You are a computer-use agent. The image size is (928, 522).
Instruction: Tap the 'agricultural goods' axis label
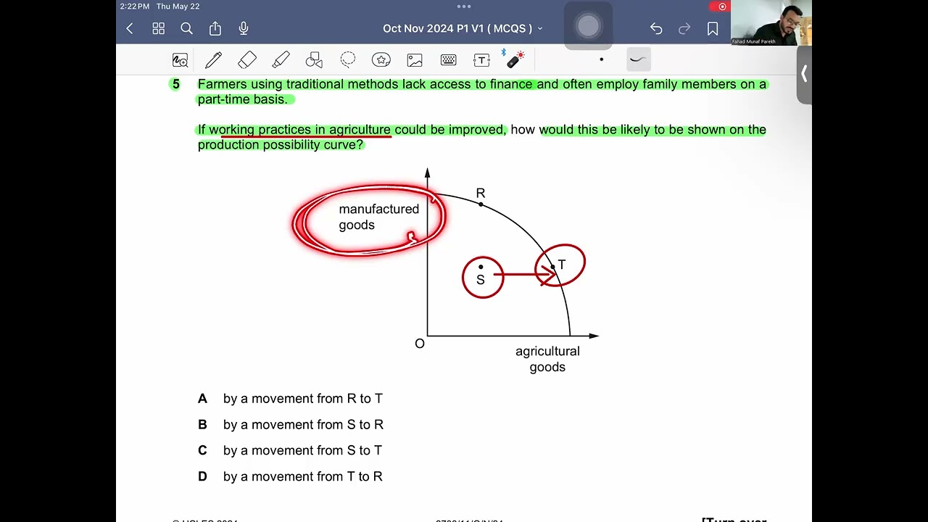coord(547,359)
